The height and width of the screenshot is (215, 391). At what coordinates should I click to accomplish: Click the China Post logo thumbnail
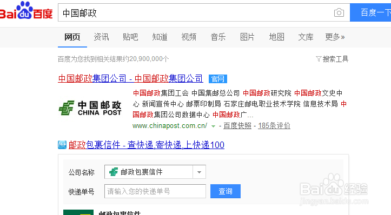click(90, 108)
